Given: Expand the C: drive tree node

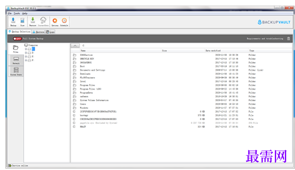Looking at the screenshot, I should point(26,49).
